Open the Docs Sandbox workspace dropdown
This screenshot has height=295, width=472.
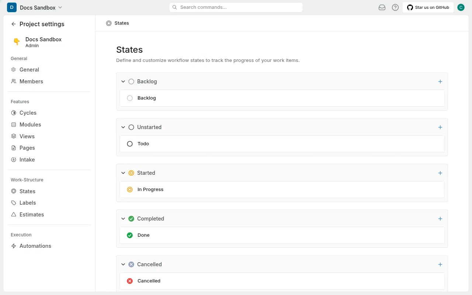41,7
